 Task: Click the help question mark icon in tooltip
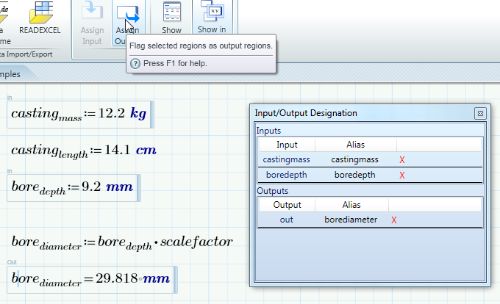(x=135, y=64)
